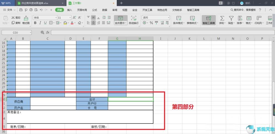Toggle center horizontal alignment
The image size is (275, 134).
[x=94, y=23]
